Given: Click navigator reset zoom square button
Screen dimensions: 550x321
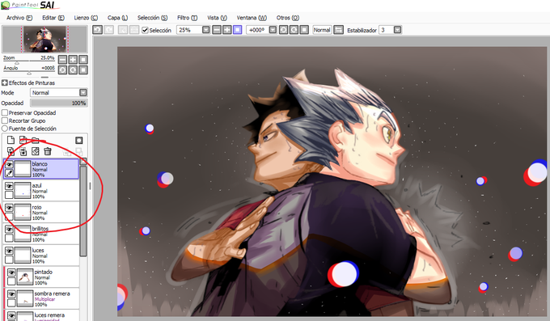Looking at the screenshot, I should click(83, 59).
